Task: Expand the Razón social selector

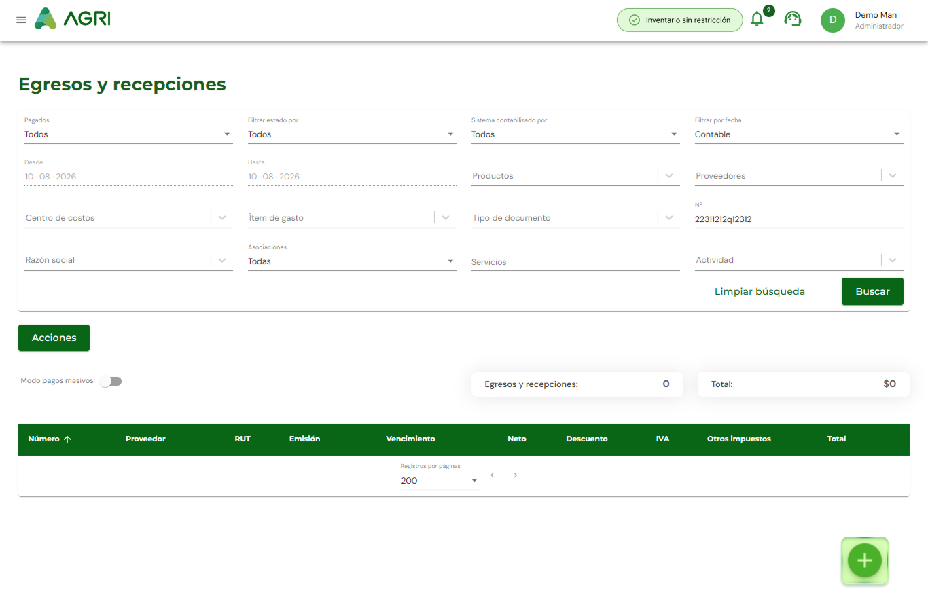Action: pos(222,260)
